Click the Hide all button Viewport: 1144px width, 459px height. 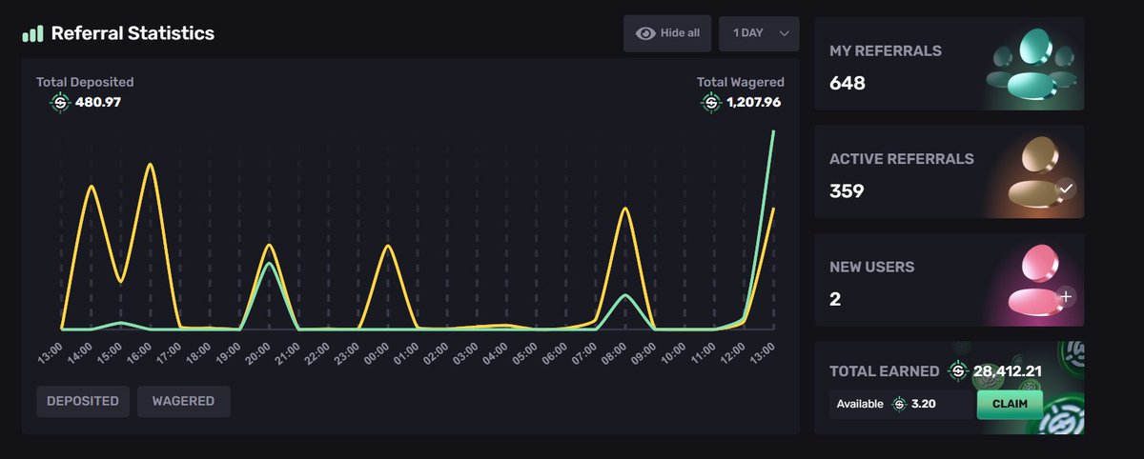click(667, 33)
